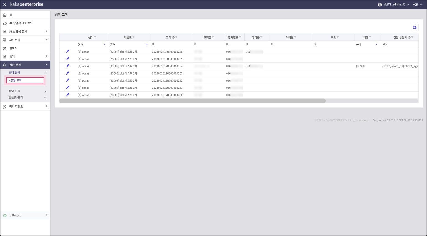Click the filter icon on 레벨 column header

pyautogui.click(x=370, y=37)
